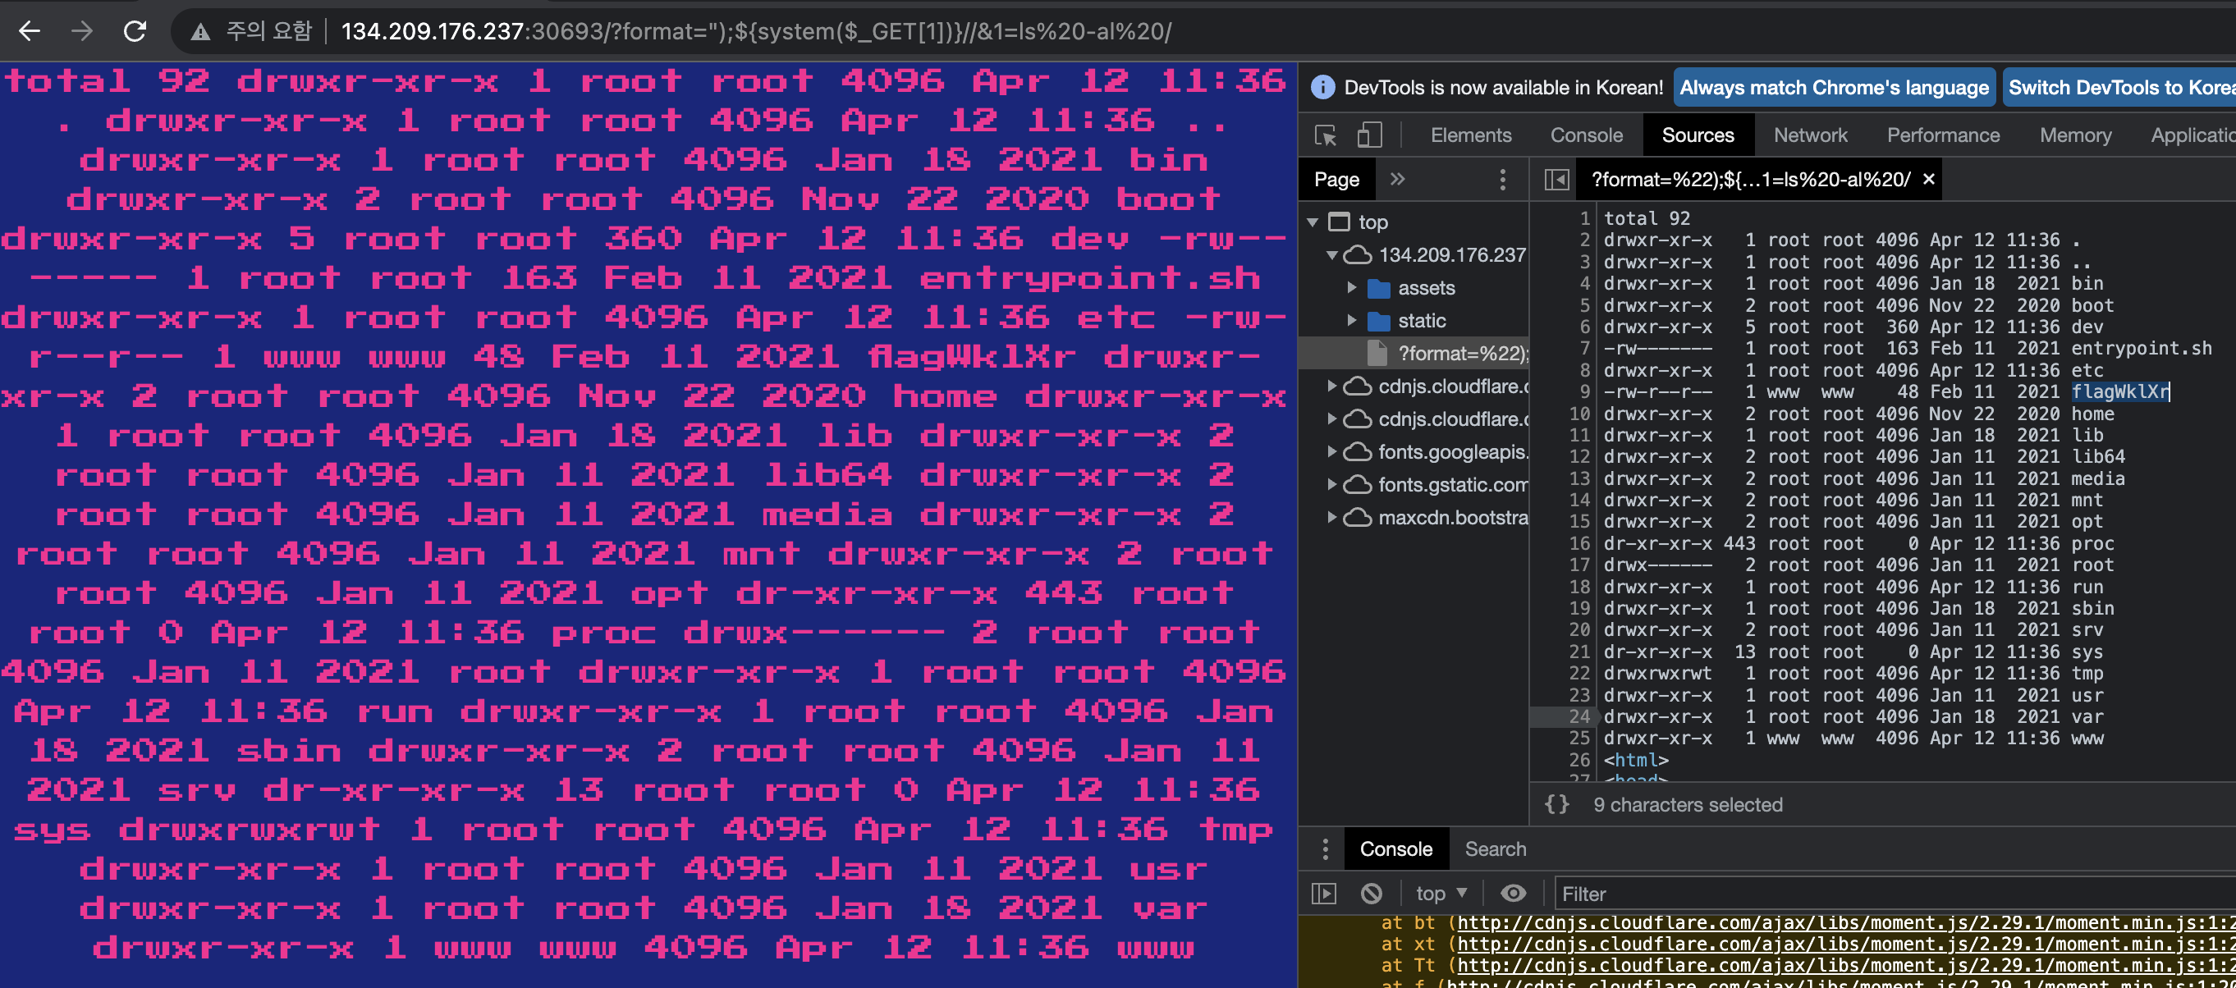Image resolution: width=2236 pixels, height=988 pixels.
Task: Click the 134.209.176.237 cloud icon
Action: (1358, 256)
